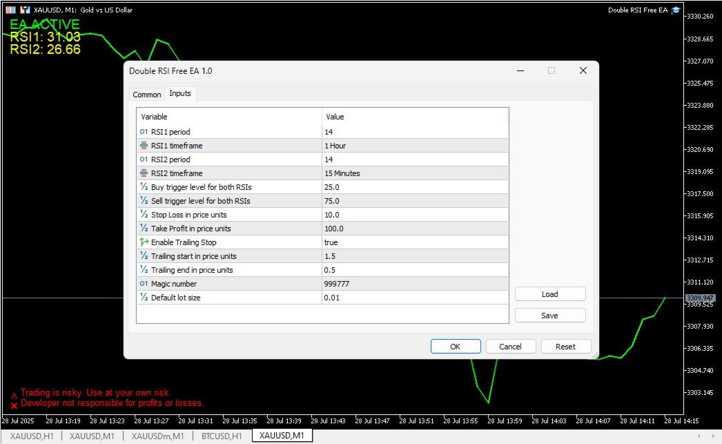The width and height of the screenshot is (722, 444).
Task: Click the enum icon beside RSI2 timeframe
Action: tap(144, 173)
